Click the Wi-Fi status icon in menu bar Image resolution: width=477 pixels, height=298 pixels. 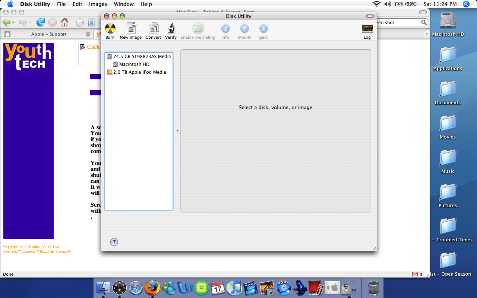(377, 4)
